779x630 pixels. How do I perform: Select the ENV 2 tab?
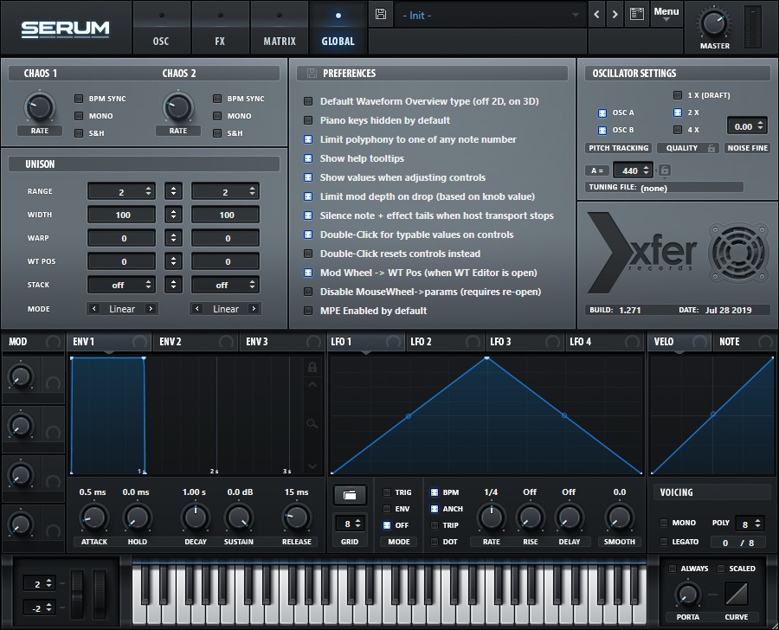click(x=195, y=342)
